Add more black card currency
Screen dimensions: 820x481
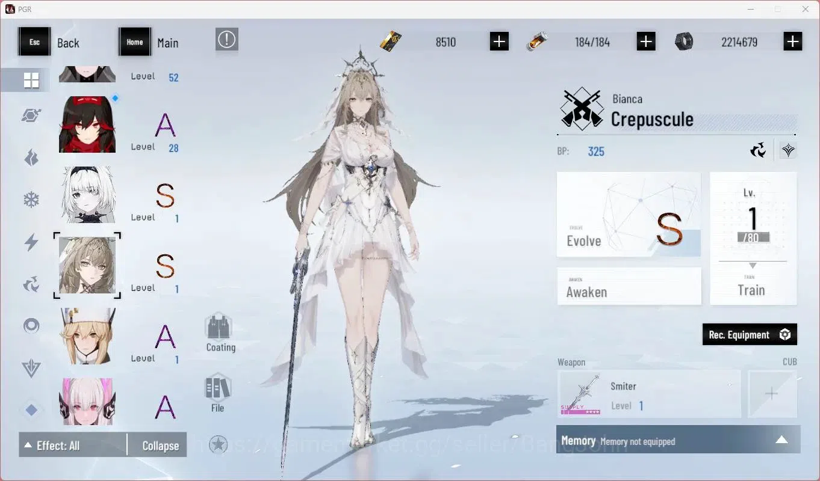coord(499,41)
